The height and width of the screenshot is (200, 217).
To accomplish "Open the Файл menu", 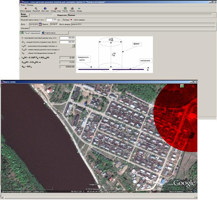I will tap(23, 5).
